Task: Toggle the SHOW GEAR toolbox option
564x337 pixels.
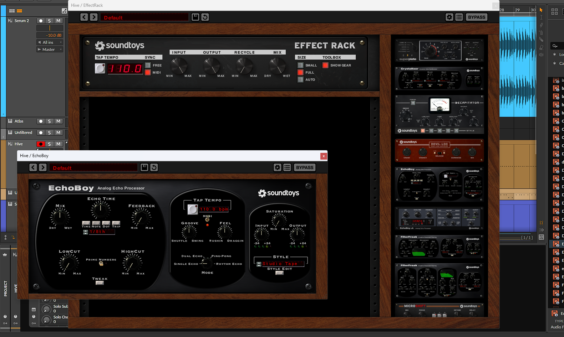Action: coord(325,65)
